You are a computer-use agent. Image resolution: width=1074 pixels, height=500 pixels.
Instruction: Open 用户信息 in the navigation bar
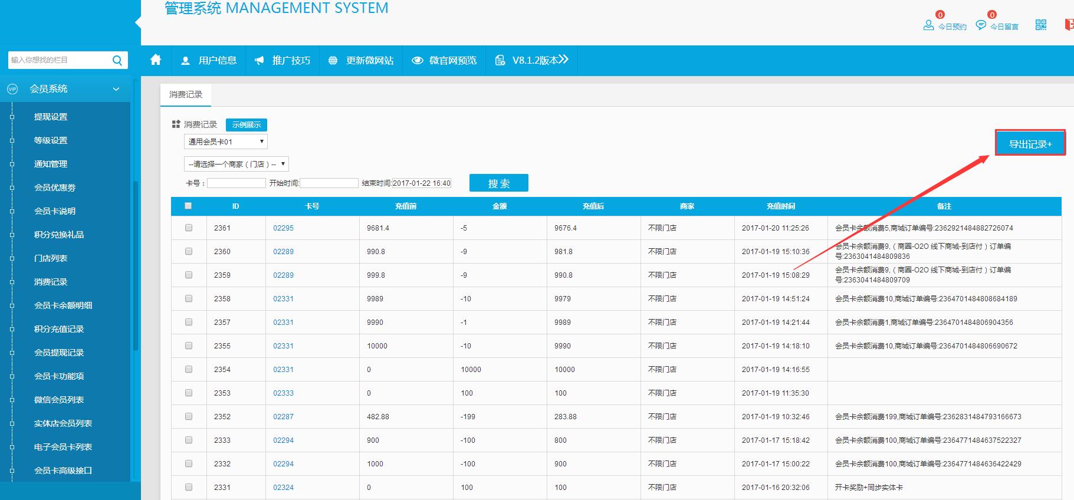tap(209, 61)
